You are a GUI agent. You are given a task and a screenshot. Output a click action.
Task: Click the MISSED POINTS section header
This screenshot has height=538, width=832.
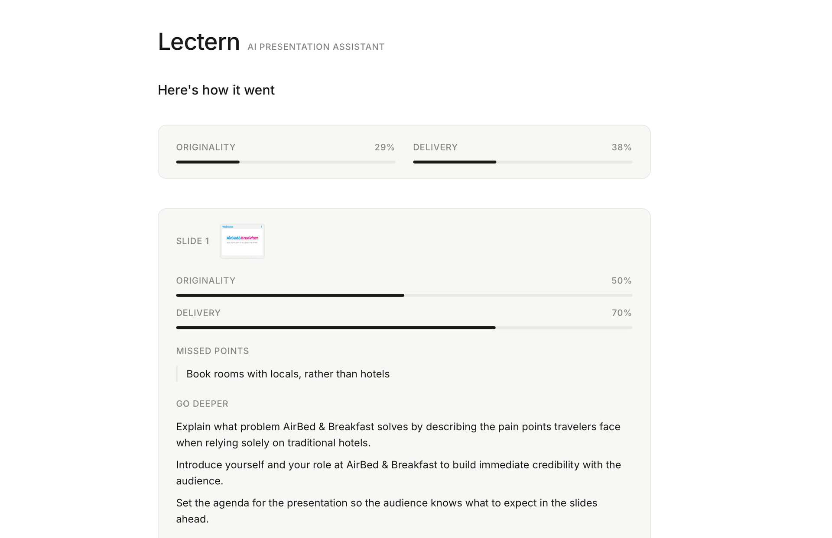pyautogui.click(x=212, y=351)
